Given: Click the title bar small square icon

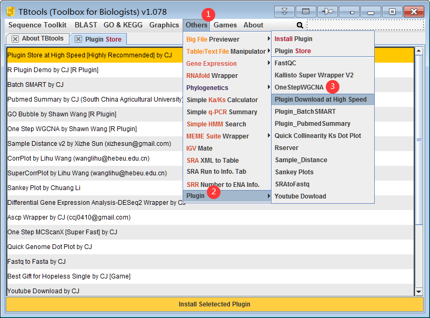Looking at the screenshot, I should coord(349,12).
